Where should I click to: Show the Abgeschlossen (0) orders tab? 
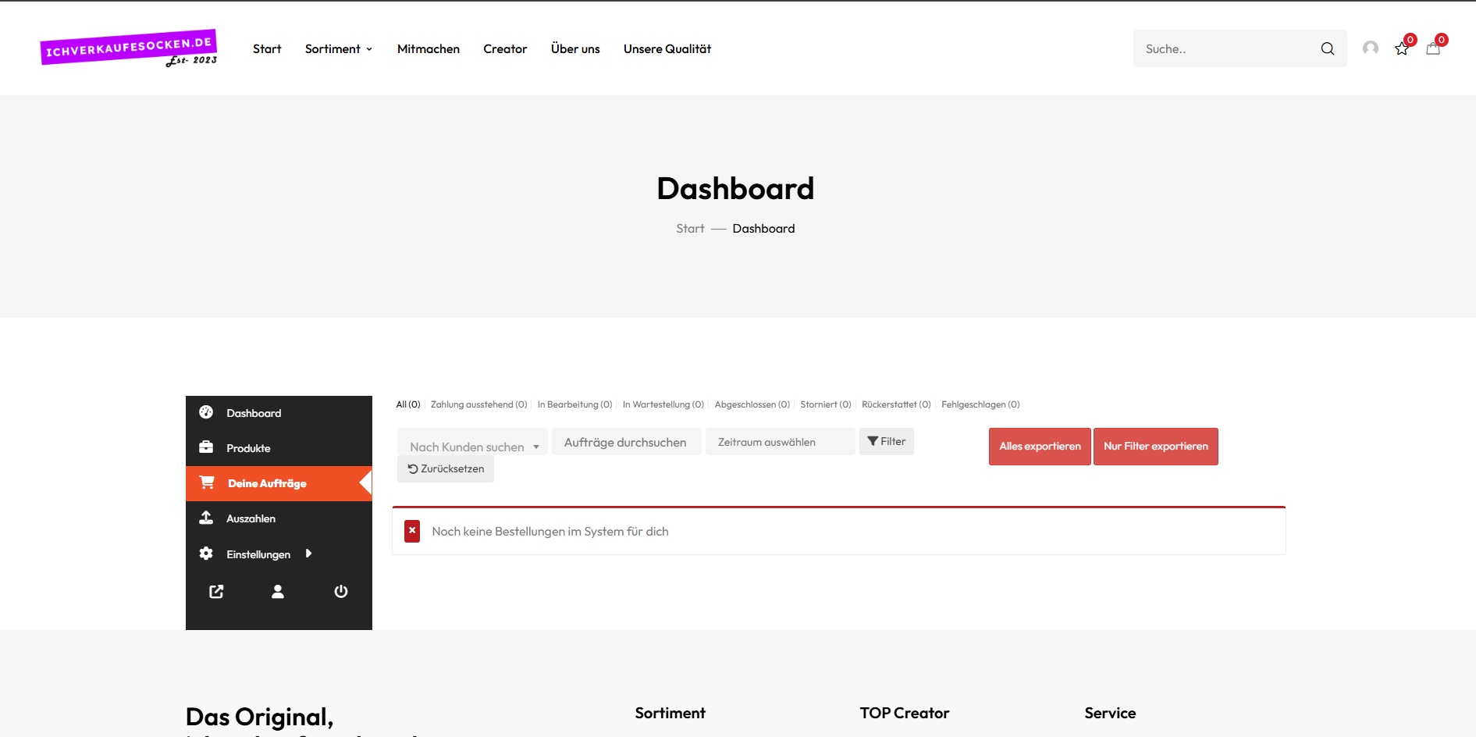pyautogui.click(x=752, y=404)
